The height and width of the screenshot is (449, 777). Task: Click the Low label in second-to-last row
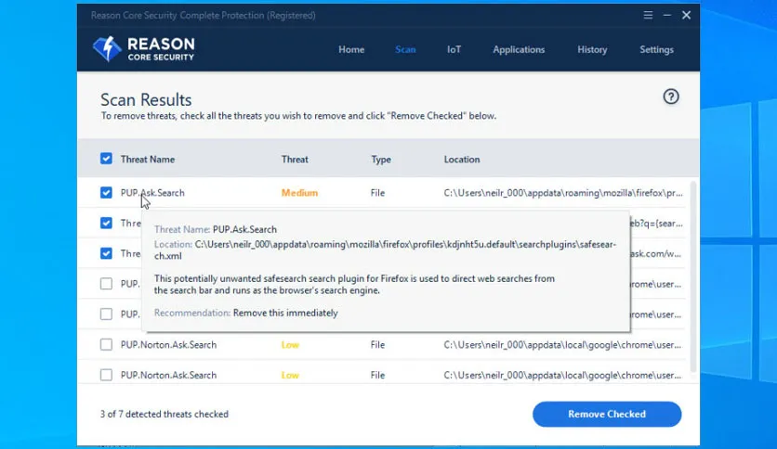point(290,345)
